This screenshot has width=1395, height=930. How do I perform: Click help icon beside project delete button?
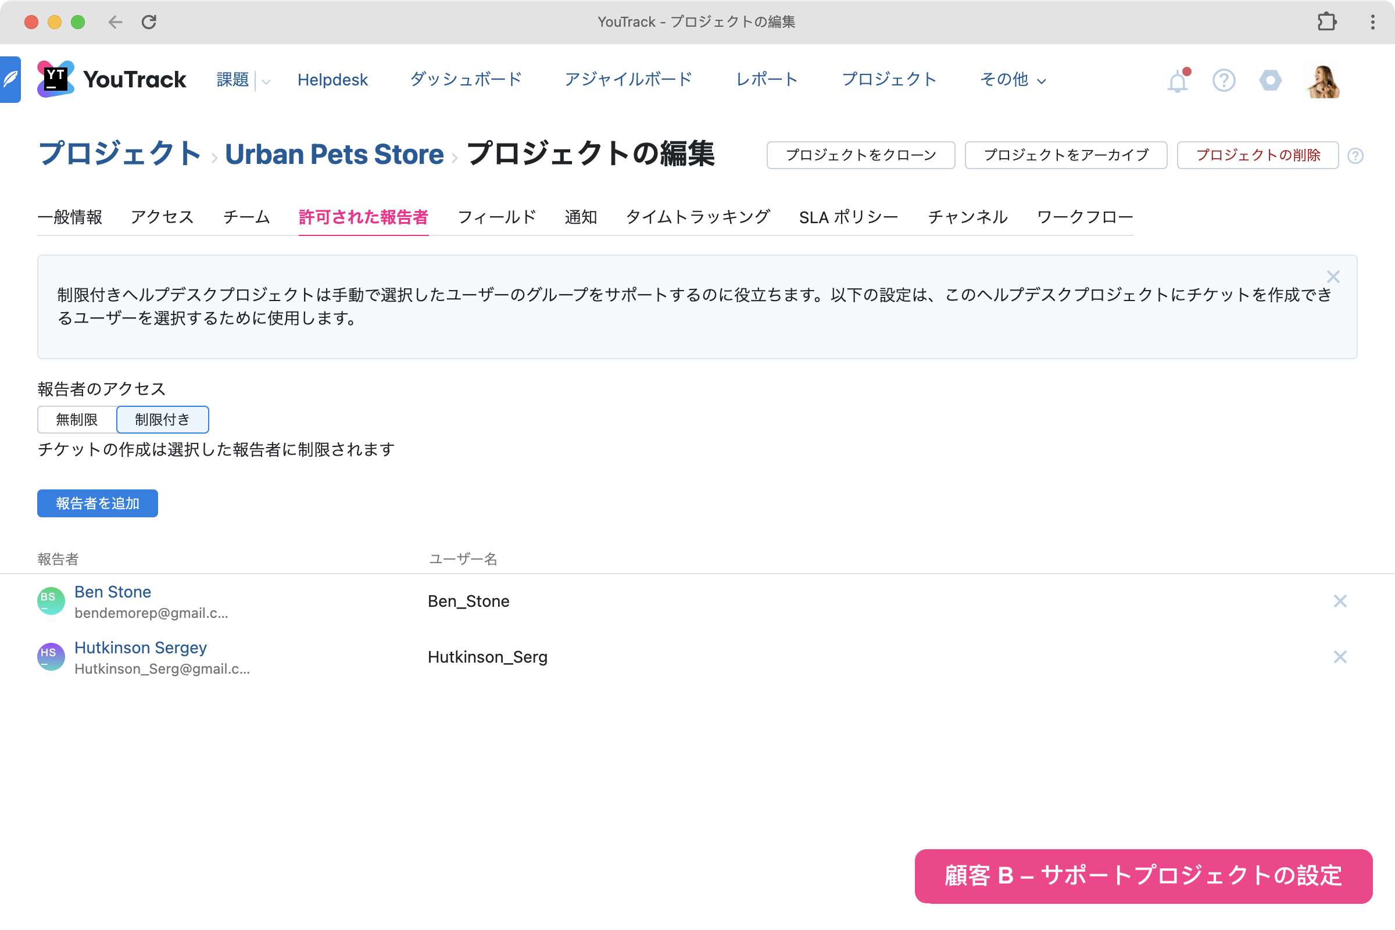(1355, 155)
